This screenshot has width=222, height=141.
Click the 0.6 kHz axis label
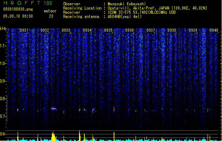pyautogui.click(x=3, y=134)
